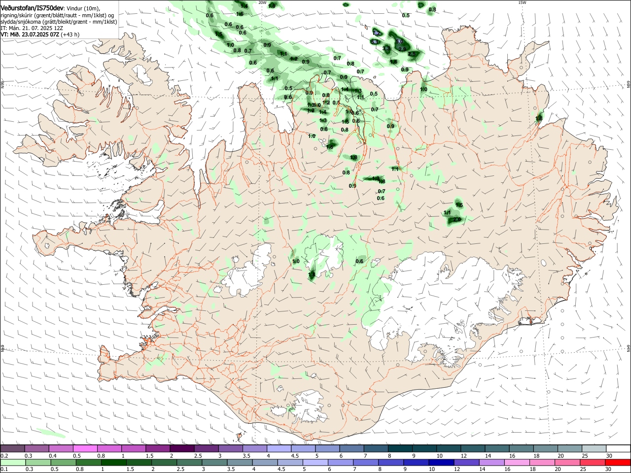The width and height of the screenshot is (631, 473).
Task: Select lower-row purple swatch at 12
Action: click(466, 462)
